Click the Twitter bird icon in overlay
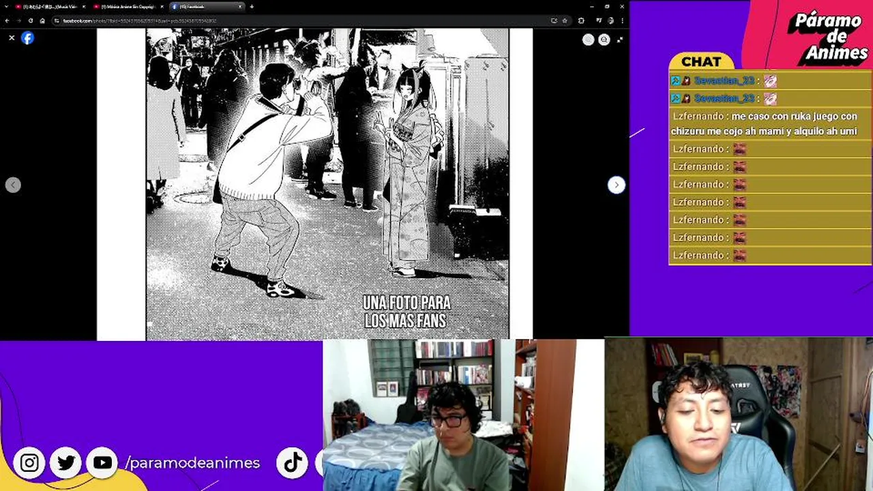 click(65, 463)
